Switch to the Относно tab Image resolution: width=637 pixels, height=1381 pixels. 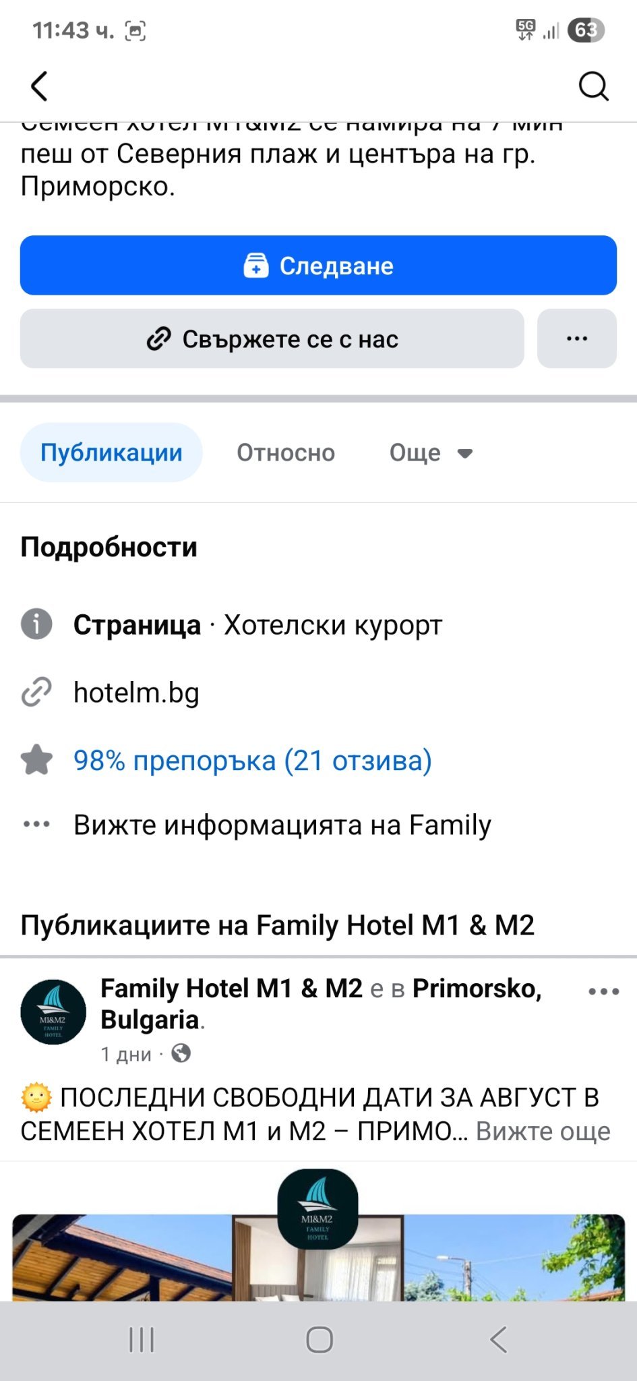coord(286,452)
